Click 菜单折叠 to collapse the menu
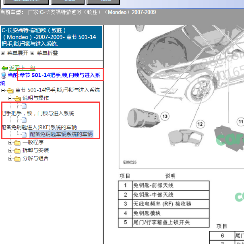 click(48, 53)
